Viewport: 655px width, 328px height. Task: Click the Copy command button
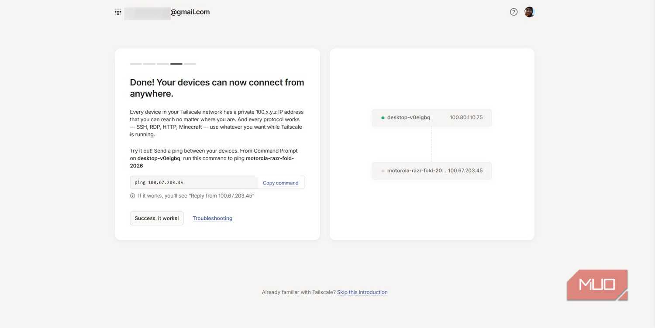281,183
